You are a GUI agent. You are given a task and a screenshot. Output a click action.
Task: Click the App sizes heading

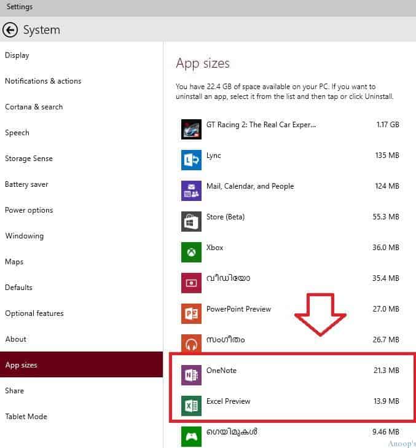coord(203,63)
